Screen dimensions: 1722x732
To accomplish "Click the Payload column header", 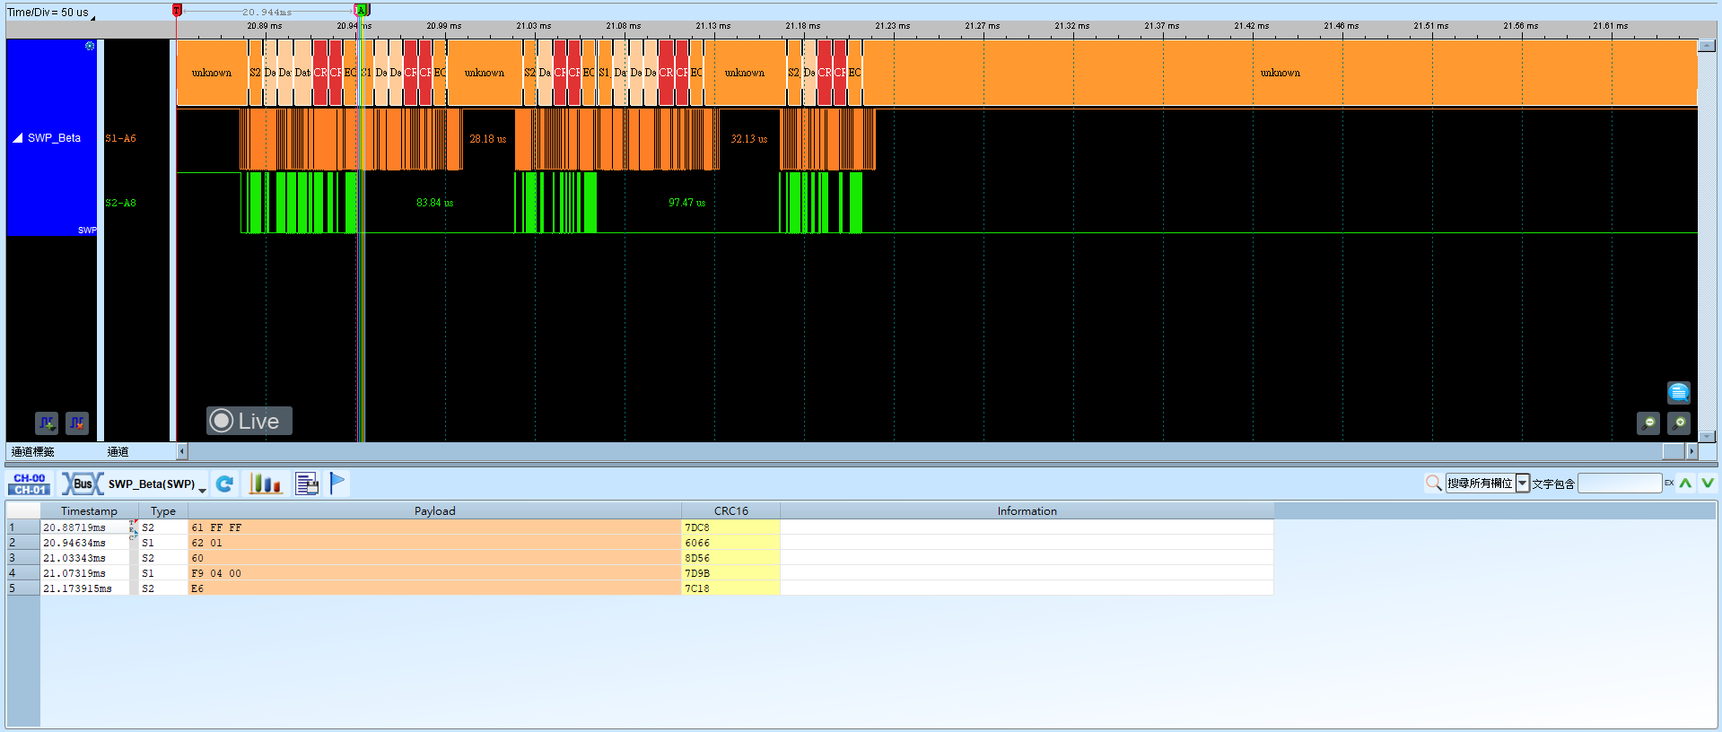I will 434,511.
